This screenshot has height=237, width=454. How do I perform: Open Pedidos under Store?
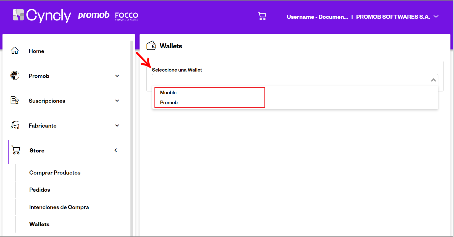(40, 190)
